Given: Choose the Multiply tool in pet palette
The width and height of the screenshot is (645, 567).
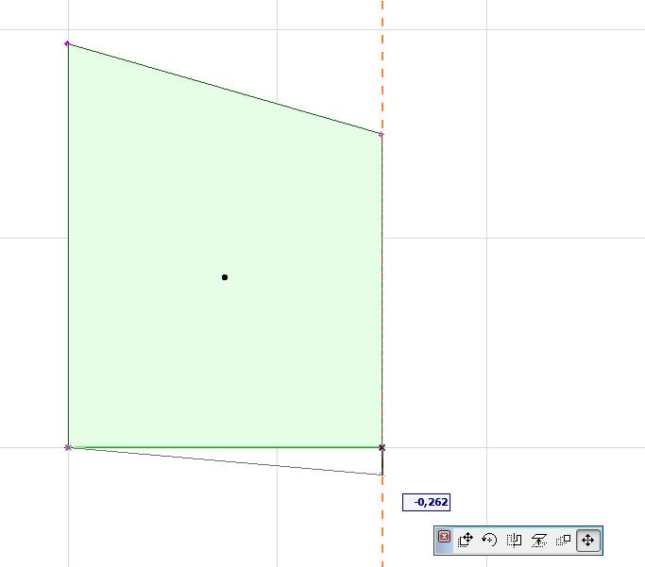Looking at the screenshot, I should pyautogui.click(x=563, y=540).
